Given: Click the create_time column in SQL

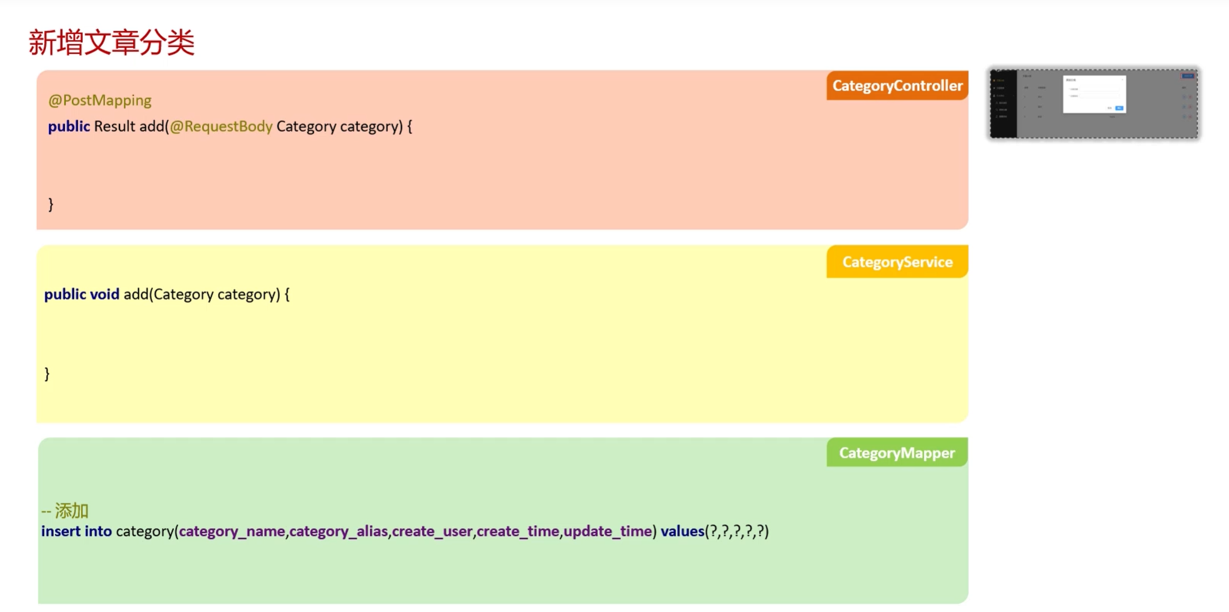Looking at the screenshot, I should click(518, 532).
